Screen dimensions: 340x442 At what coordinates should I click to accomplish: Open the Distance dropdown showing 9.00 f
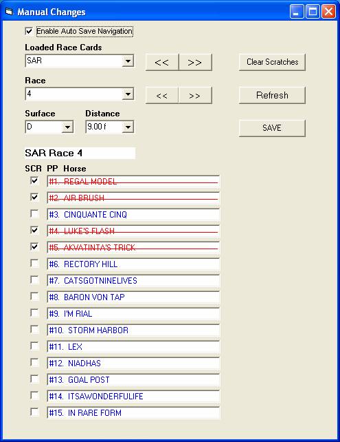tap(128, 127)
